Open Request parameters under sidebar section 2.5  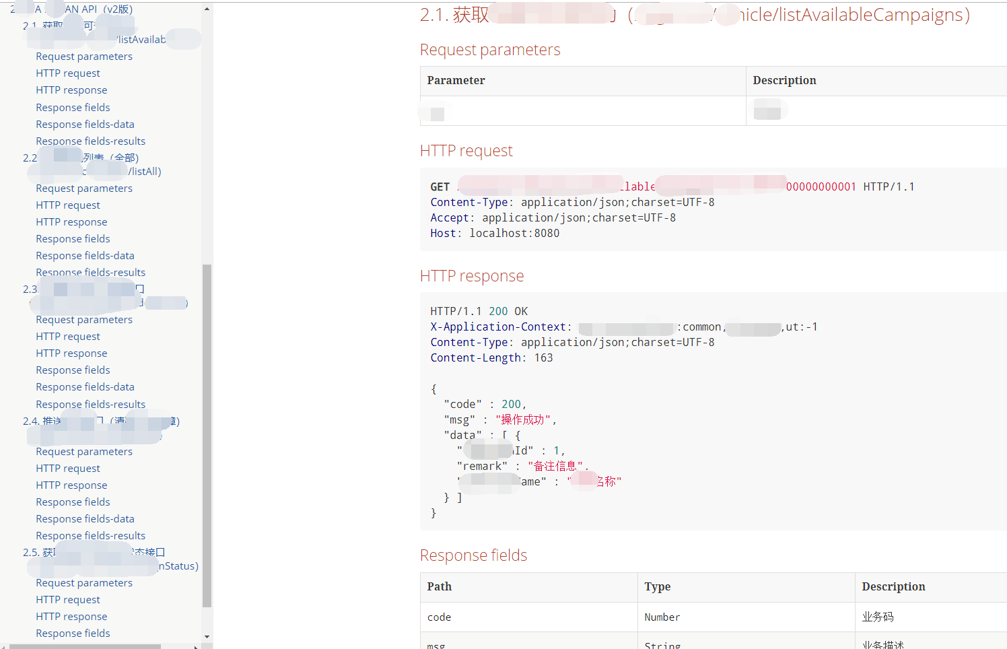84,583
